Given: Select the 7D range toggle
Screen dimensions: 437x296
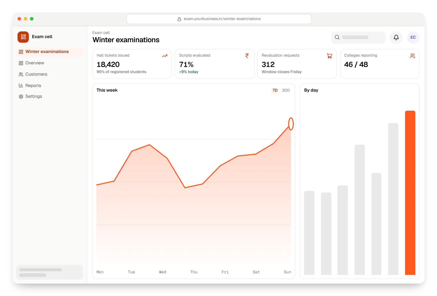Looking at the screenshot, I should pos(275,90).
